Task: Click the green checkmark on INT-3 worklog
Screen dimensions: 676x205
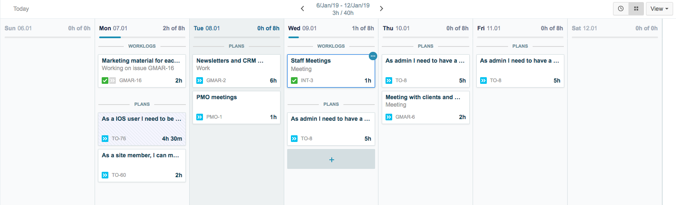Action: click(294, 81)
